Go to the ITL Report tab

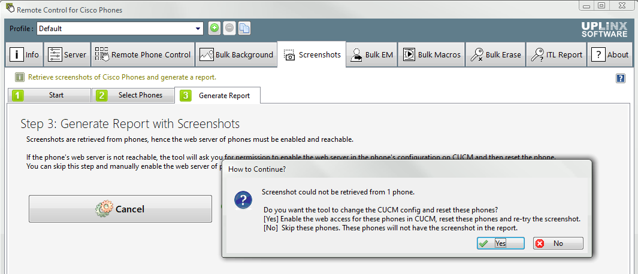coord(556,54)
